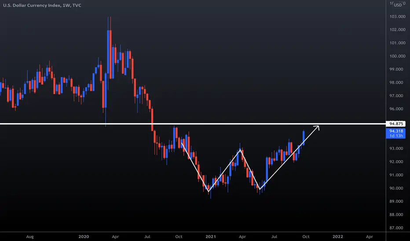Click the 93.000 price axis label
The image size is (410, 241).
click(x=396, y=149)
